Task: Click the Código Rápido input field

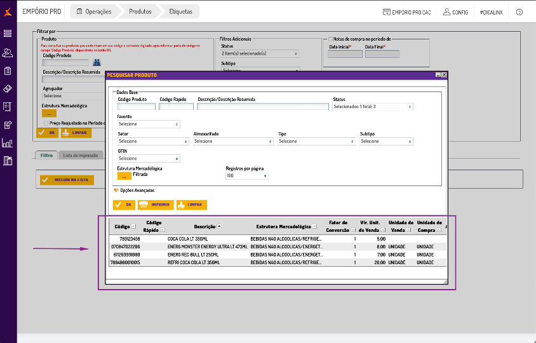Action: [x=176, y=107]
